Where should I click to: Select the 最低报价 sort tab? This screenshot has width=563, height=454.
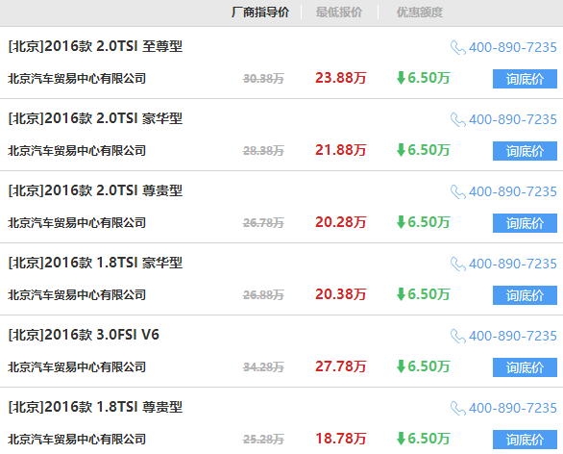(x=339, y=13)
